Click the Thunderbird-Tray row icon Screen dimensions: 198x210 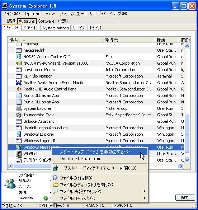pyautogui.click(x=19, y=115)
